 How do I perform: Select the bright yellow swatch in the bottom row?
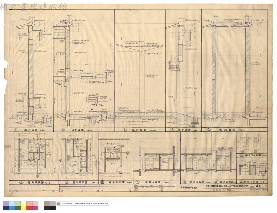24,208
